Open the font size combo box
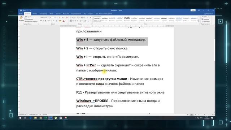The width and height of the screenshot is (231, 130). point(53,18)
